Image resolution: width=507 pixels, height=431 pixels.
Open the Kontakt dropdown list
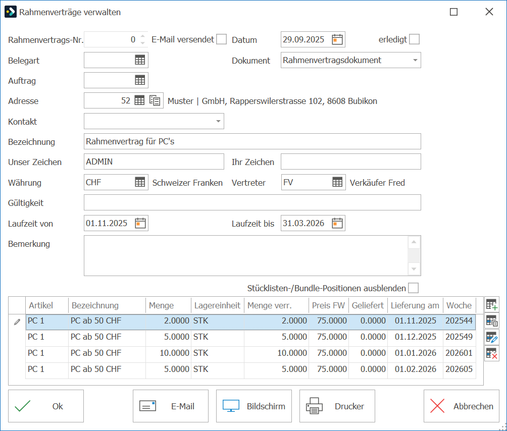click(218, 121)
